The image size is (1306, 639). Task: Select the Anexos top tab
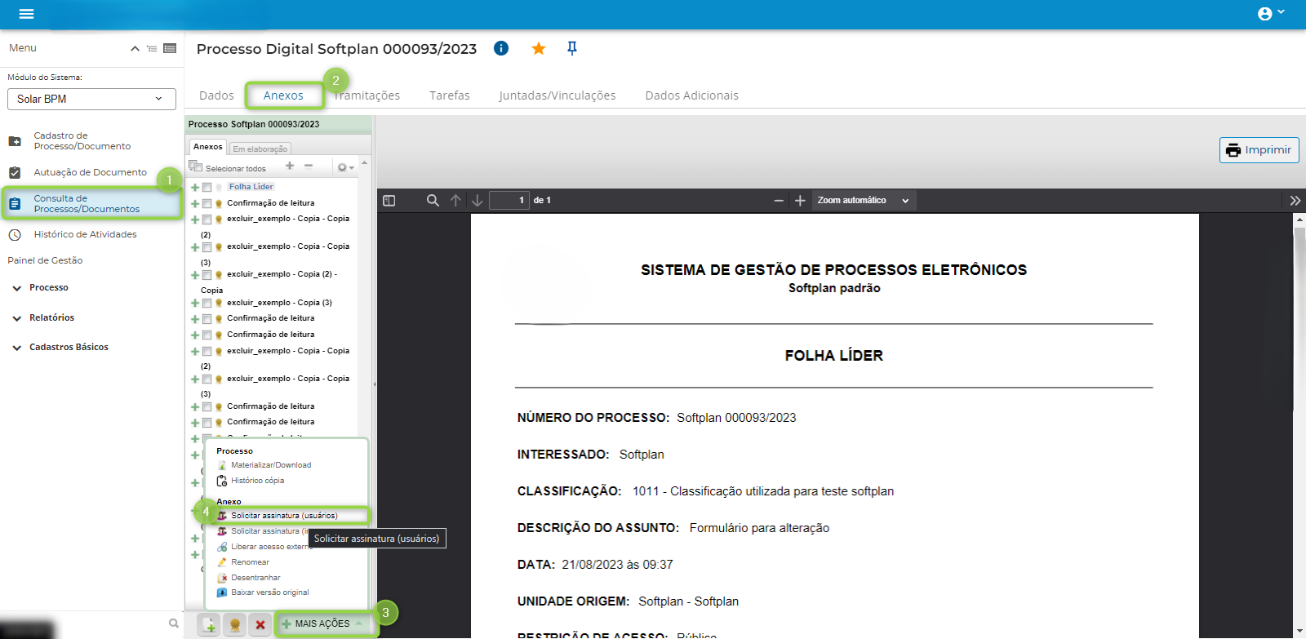click(x=283, y=95)
